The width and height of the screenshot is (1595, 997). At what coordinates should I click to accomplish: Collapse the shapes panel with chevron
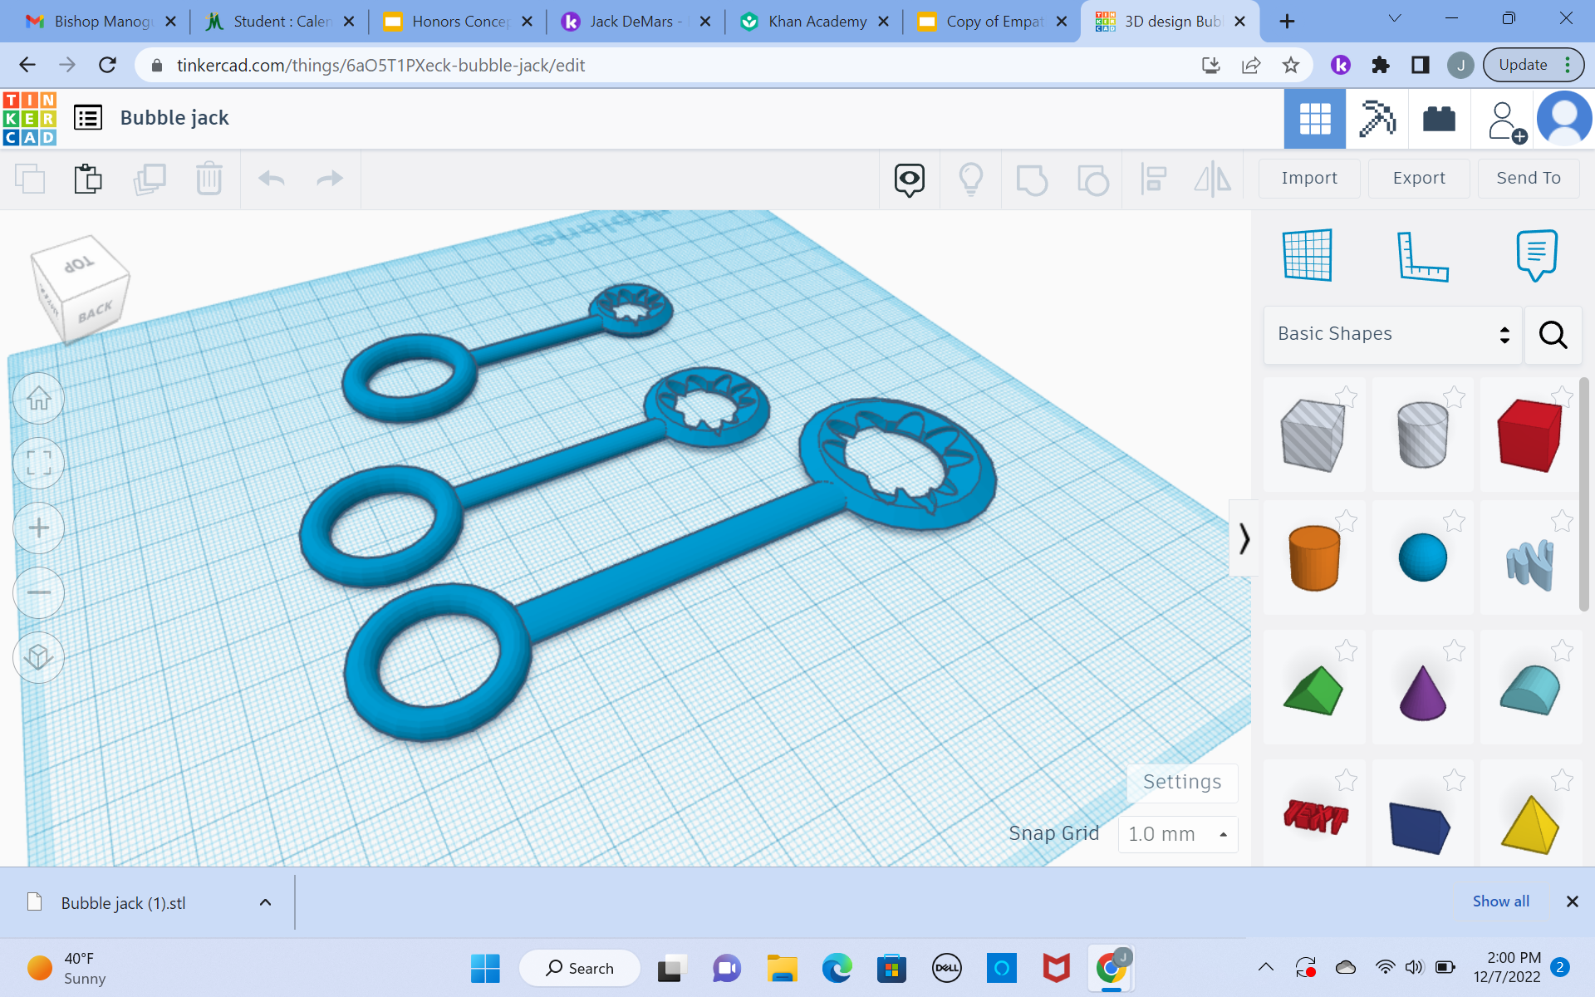pyautogui.click(x=1244, y=538)
